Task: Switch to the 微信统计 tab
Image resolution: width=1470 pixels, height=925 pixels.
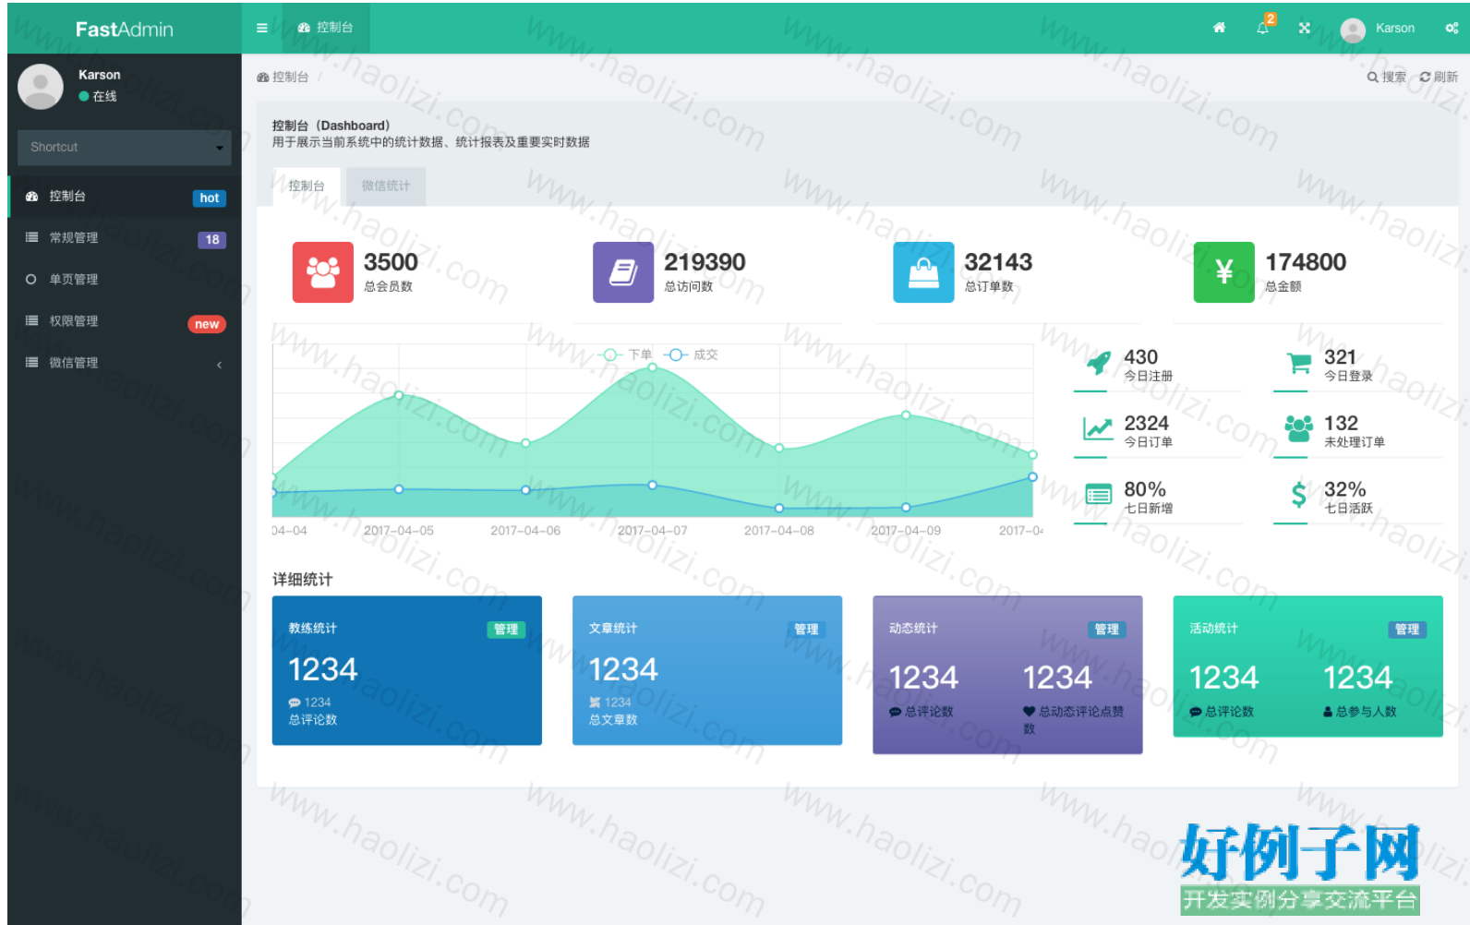Action: coord(386,186)
